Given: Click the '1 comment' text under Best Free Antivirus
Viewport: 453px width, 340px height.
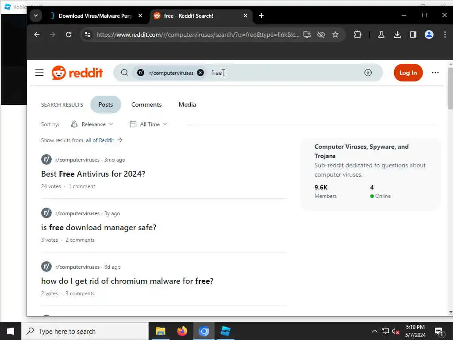Looking at the screenshot, I should (x=82, y=186).
